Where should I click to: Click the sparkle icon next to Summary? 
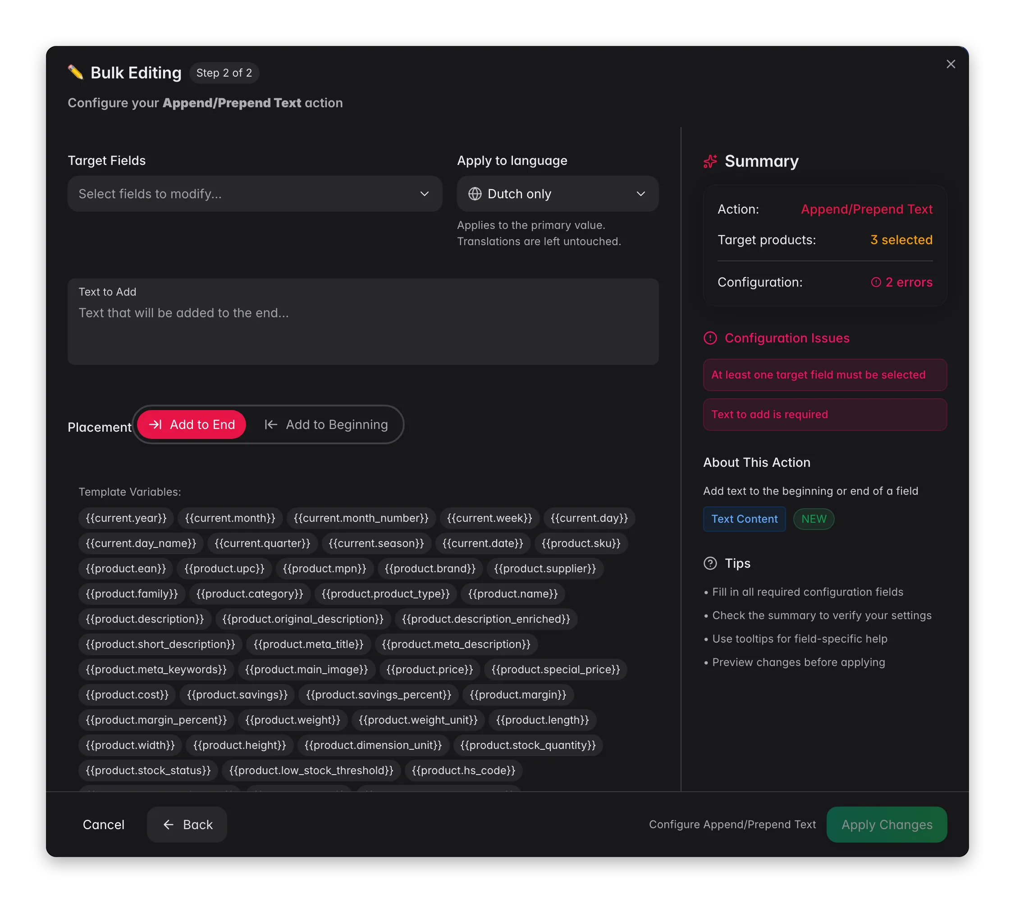[x=710, y=161]
